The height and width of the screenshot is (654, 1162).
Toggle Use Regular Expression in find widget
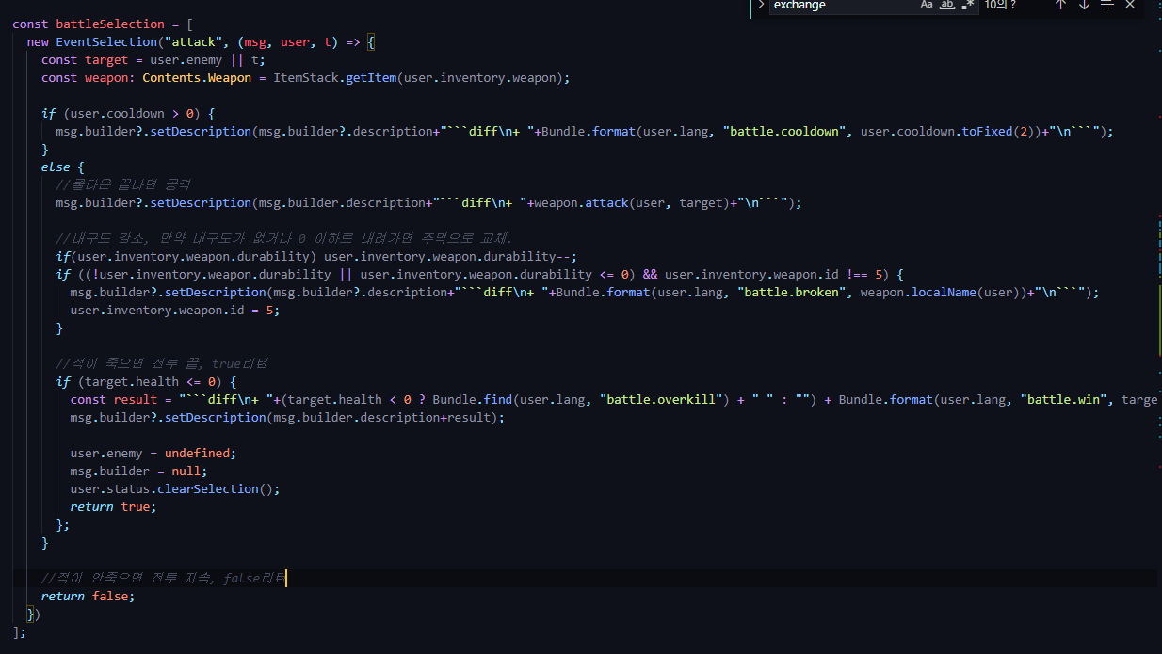coord(968,5)
